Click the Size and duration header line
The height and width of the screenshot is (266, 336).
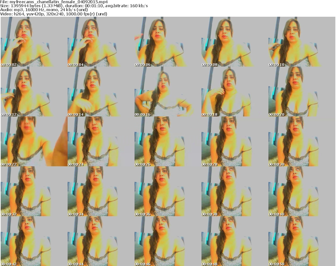pyautogui.click(x=74, y=6)
